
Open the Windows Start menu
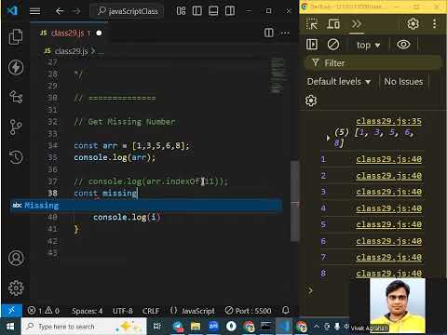click(10, 327)
